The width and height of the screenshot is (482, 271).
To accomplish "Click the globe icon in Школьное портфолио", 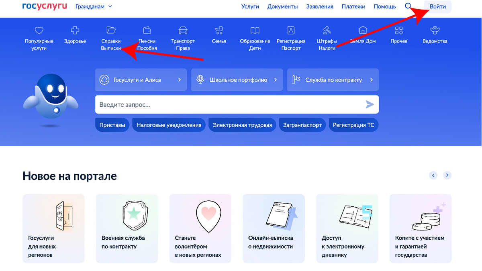I will [x=200, y=79].
